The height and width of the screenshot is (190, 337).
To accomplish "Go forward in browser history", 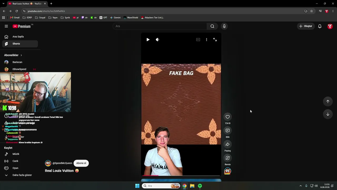I will coord(10,11).
